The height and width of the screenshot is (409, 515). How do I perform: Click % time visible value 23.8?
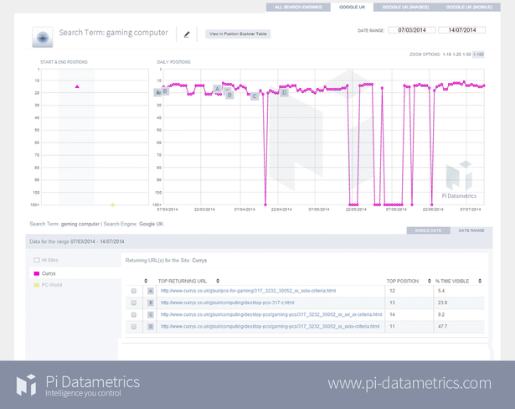(x=442, y=303)
